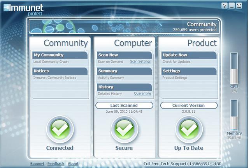251x168 pixels.
Task: Click the CPU usage meter bar
Action: click(234, 68)
